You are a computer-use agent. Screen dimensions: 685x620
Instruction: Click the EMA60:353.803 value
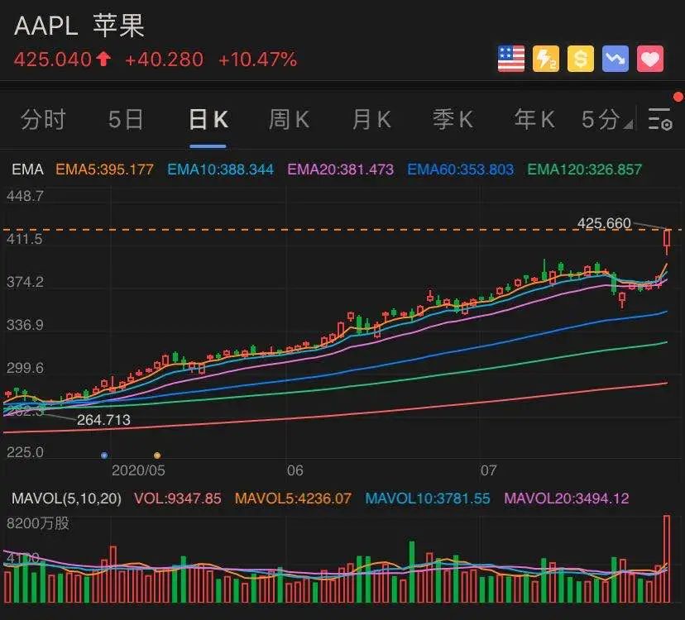pos(460,169)
